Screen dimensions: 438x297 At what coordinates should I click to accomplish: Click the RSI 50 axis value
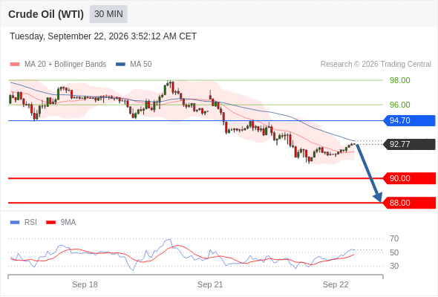click(394, 252)
